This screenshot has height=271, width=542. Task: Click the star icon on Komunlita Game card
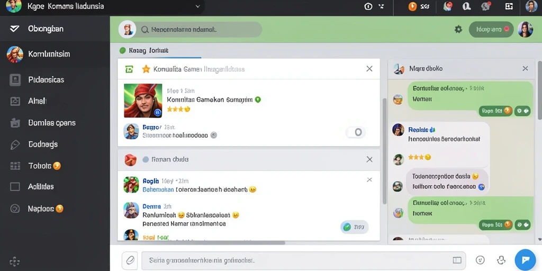pos(146,69)
